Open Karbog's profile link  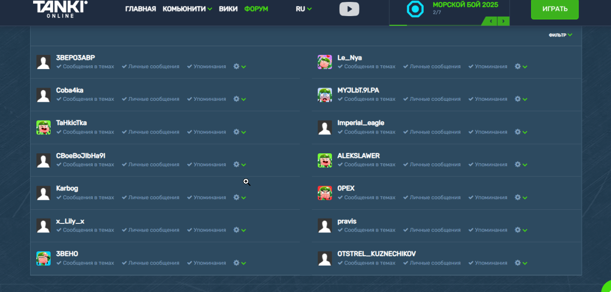pos(67,188)
